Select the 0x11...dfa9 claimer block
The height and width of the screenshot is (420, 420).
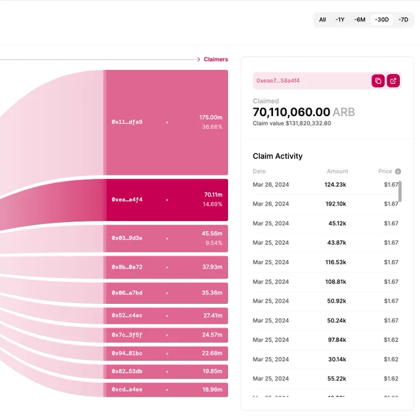click(x=166, y=122)
